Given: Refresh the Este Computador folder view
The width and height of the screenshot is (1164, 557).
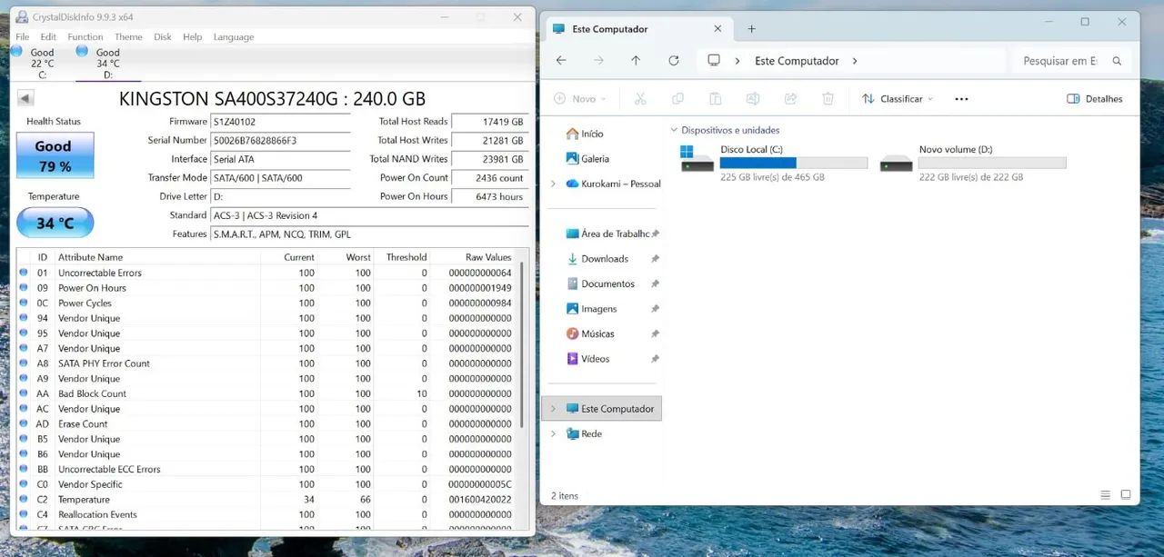Looking at the screenshot, I should pos(674,61).
